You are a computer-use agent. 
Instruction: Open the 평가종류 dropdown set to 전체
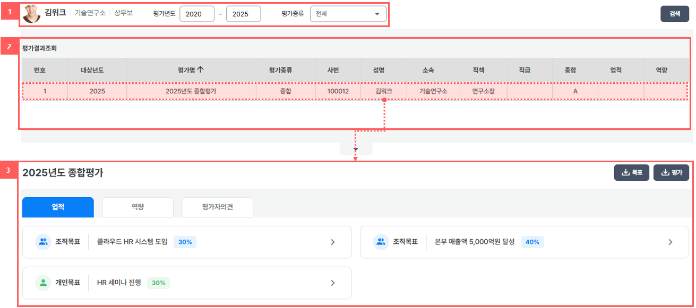348,14
